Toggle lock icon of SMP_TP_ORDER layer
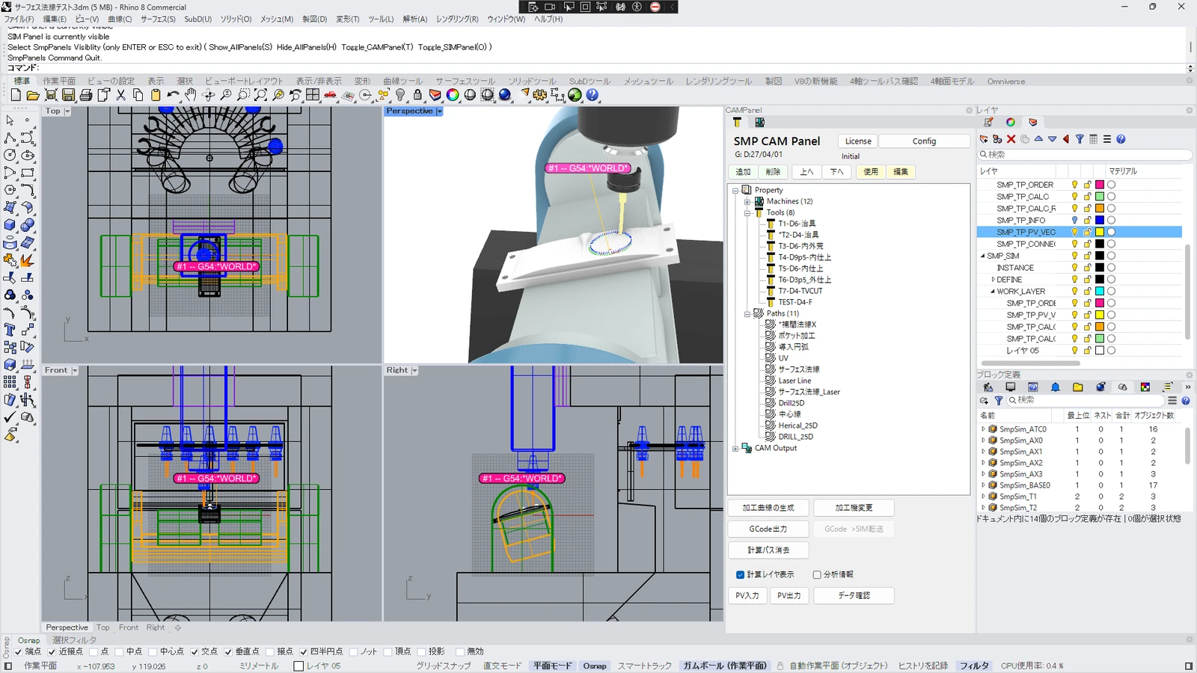1197x673 pixels. tap(1087, 185)
